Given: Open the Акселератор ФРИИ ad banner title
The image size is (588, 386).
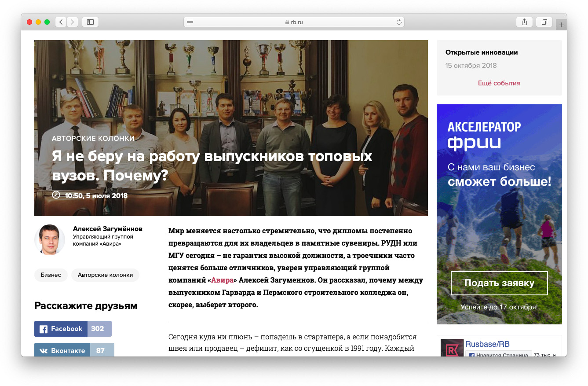Looking at the screenshot, I should (x=484, y=136).
